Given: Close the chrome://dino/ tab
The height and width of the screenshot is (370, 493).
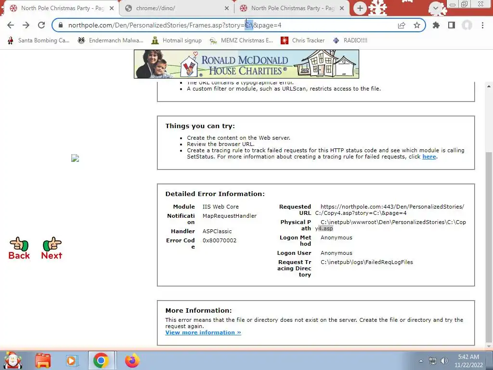Looking at the screenshot, I should tap(227, 9).
